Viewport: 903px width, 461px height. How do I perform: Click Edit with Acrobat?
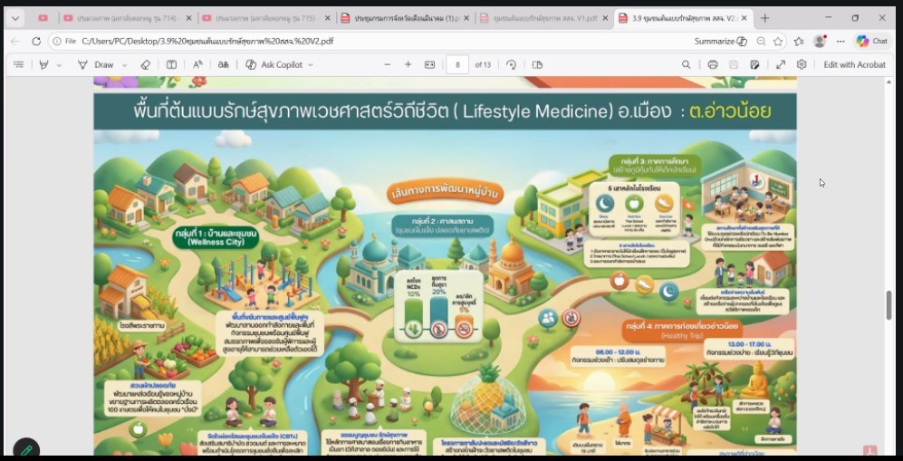[854, 64]
